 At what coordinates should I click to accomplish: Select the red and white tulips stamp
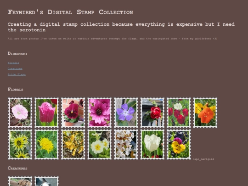179,113
